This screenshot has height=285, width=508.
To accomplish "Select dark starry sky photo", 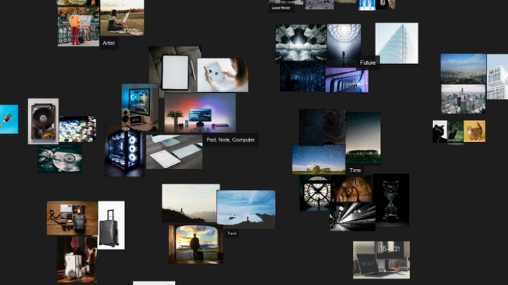I will 311,127.
